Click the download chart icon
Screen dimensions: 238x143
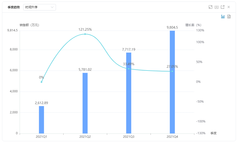(217, 7)
